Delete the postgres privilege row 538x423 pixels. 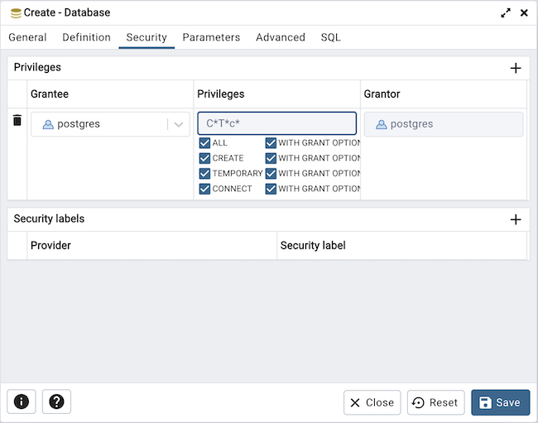(17, 121)
